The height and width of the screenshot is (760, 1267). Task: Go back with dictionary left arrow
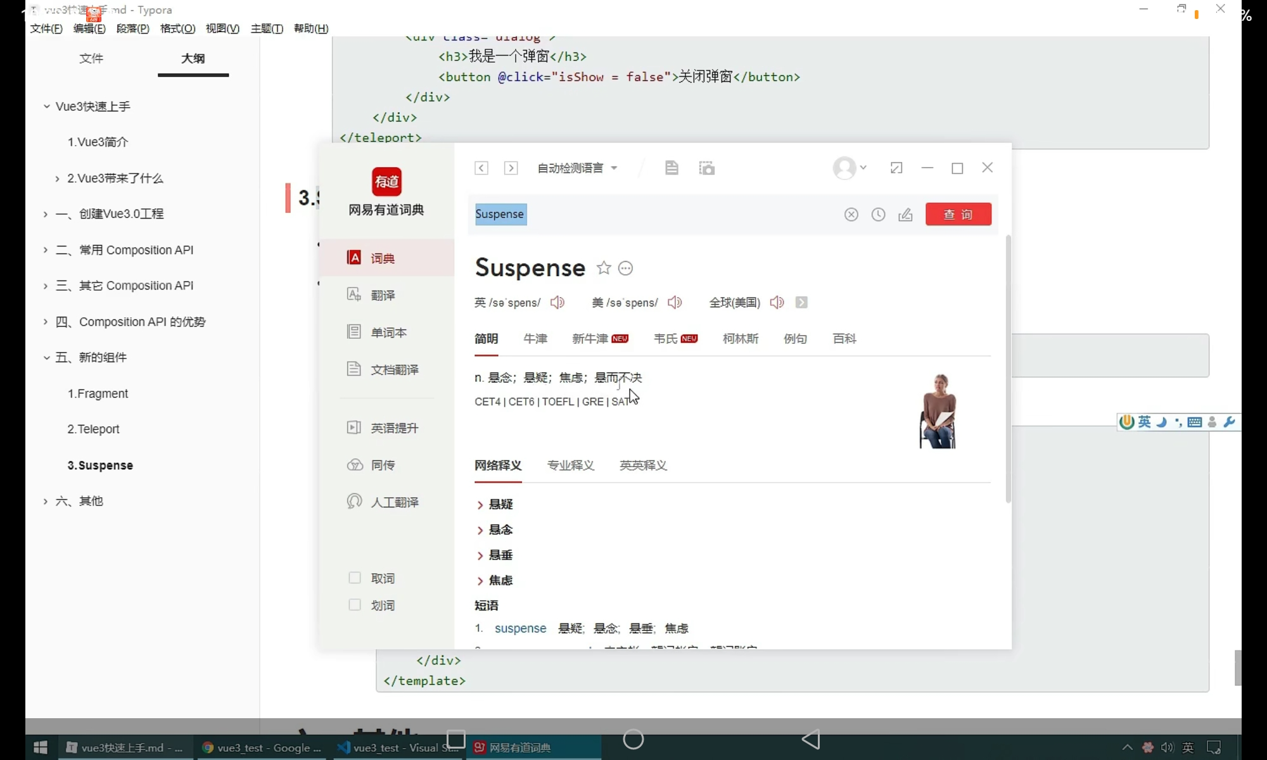[481, 168]
